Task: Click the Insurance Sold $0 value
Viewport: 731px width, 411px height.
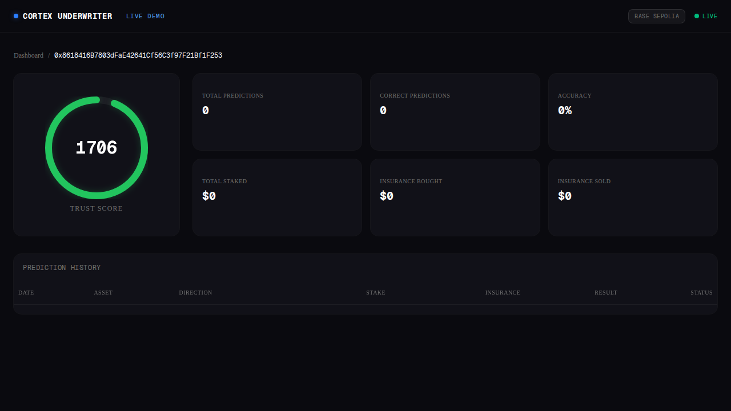Action: point(565,196)
